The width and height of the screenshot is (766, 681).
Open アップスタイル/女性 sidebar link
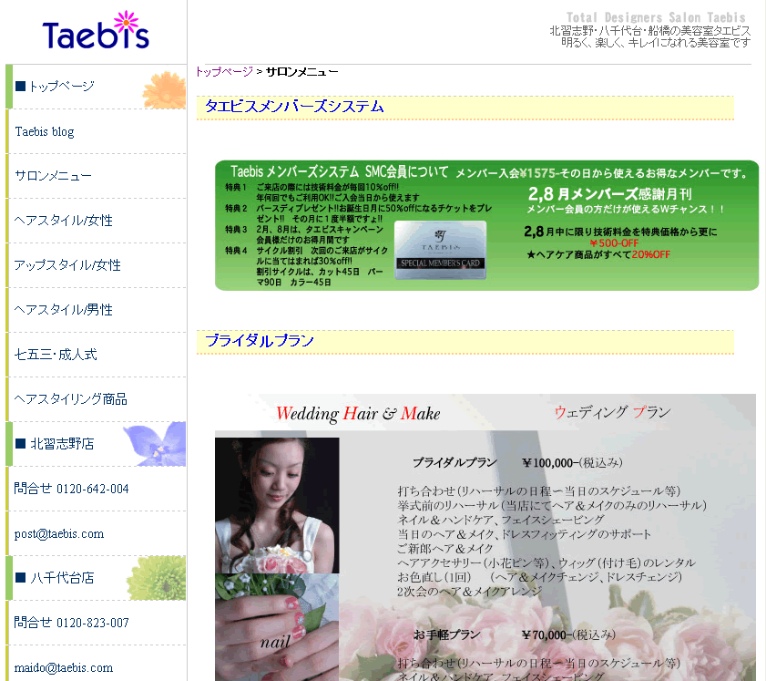67,265
